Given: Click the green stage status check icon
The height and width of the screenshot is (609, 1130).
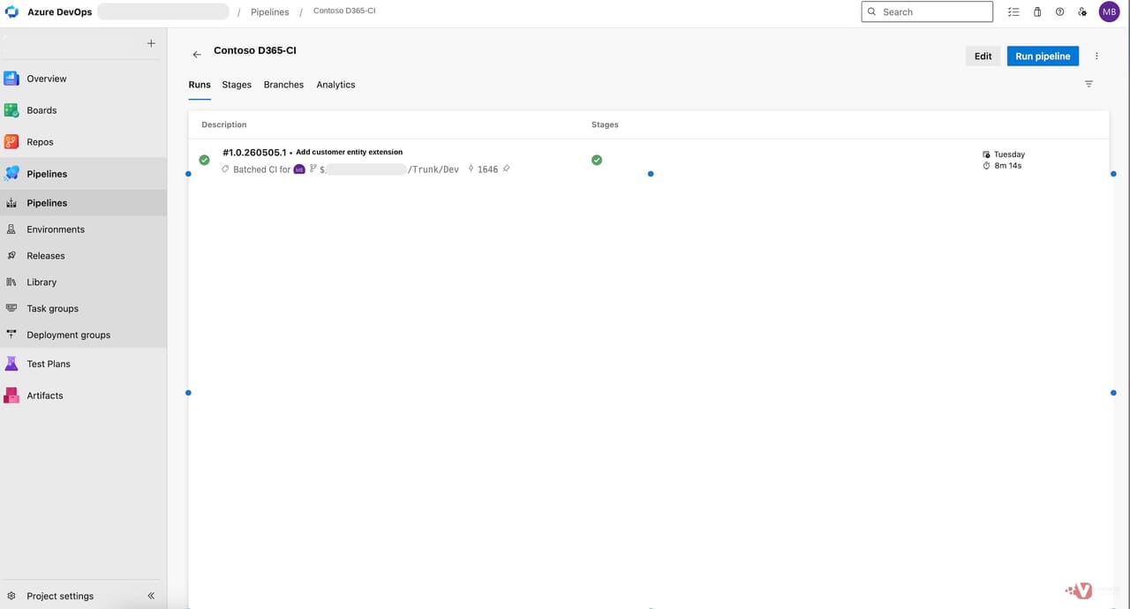Looking at the screenshot, I should (597, 160).
